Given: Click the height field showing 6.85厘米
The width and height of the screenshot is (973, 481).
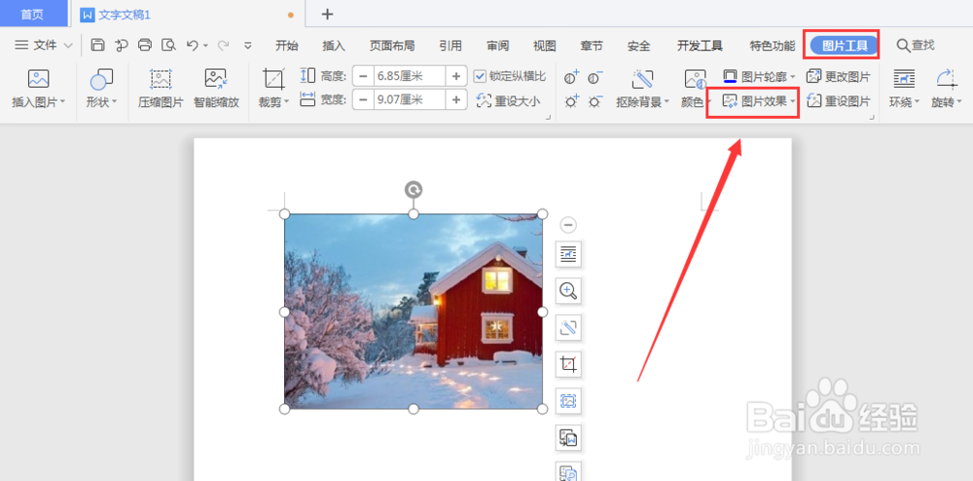Looking at the screenshot, I should pyautogui.click(x=410, y=76).
